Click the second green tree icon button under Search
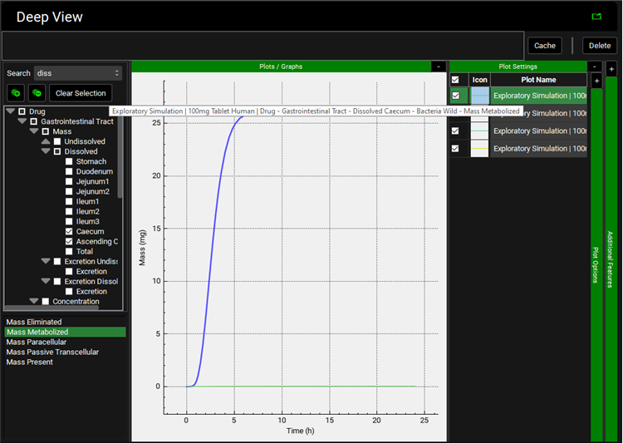The width and height of the screenshot is (623, 444). (37, 93)
